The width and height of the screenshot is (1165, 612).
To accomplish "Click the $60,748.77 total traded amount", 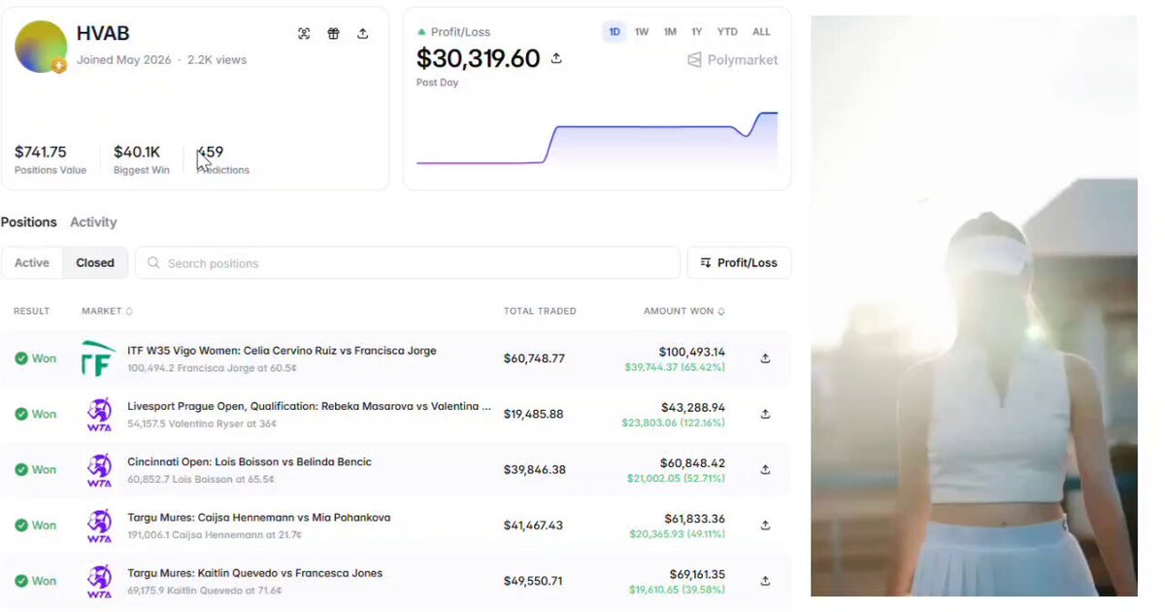I will (534, 358).
